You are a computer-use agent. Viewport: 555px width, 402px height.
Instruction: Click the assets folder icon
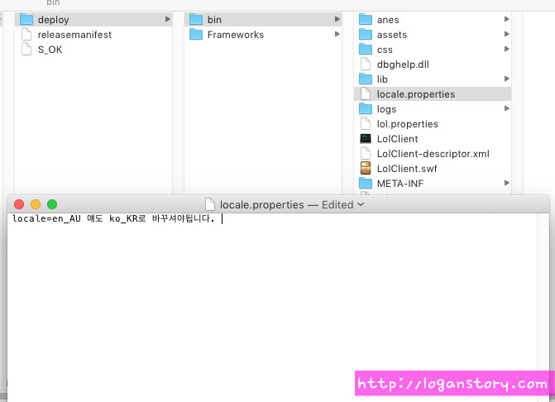click(366, 34)
